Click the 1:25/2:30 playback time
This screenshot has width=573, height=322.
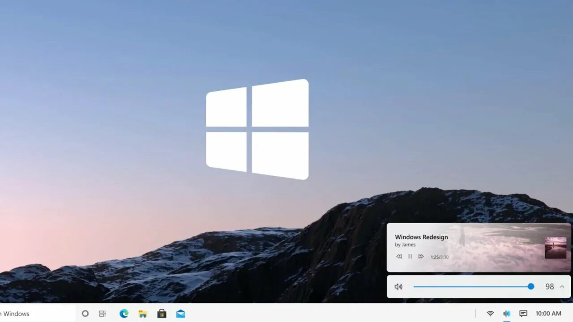pyautogui.click(x=440, y=257)
